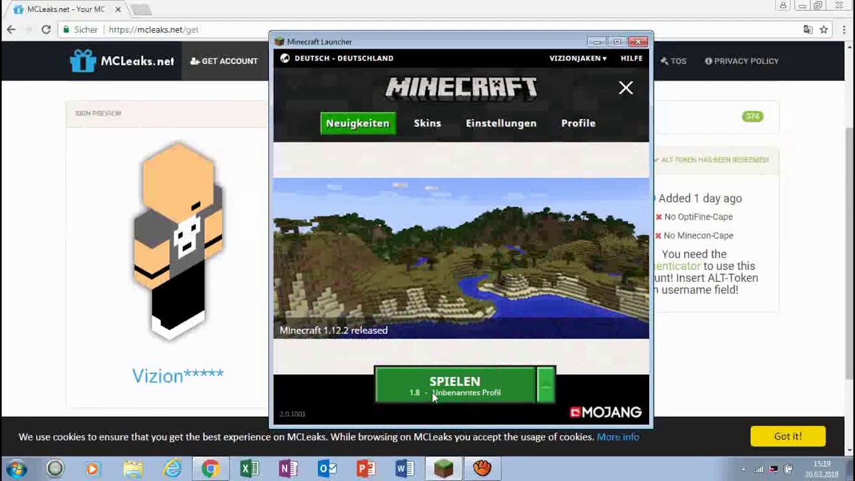Viewport: 855px width, 481px height.
Task: Click the MCLeaks.net gift box logo
Action: tap(83, 61)
